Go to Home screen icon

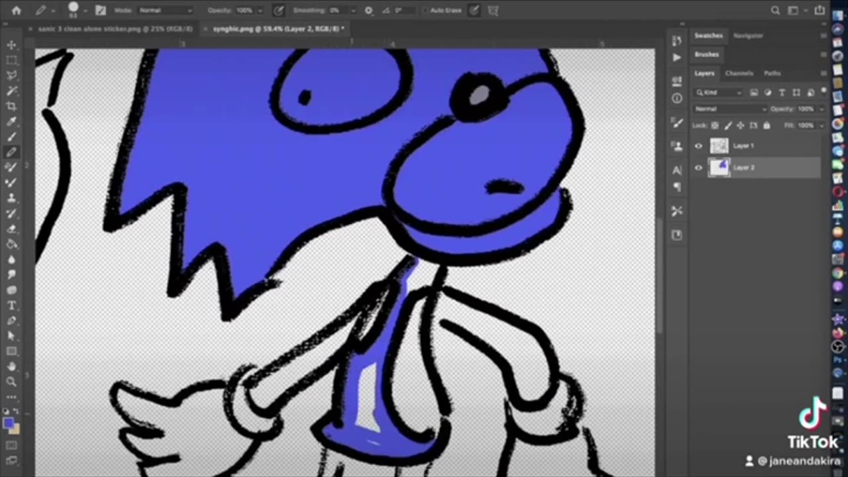point(16,11)
